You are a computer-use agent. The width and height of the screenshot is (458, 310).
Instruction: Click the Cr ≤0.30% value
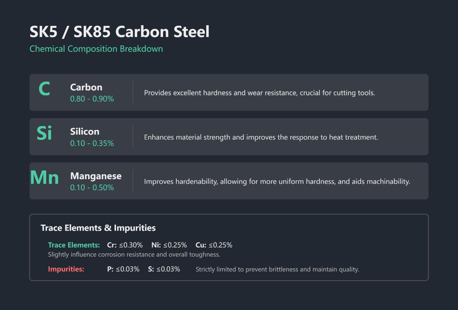click(x=125, y=245)
